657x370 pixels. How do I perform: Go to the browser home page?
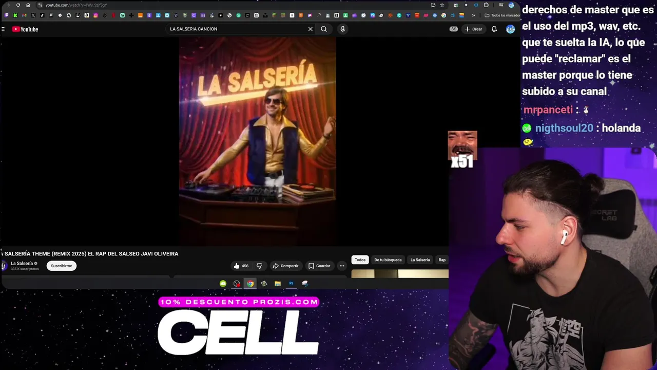pos(28,5)
